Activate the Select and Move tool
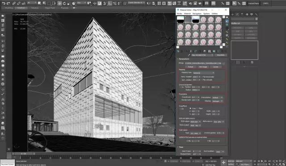Screen dimensions: 286x166 (59, 3)
